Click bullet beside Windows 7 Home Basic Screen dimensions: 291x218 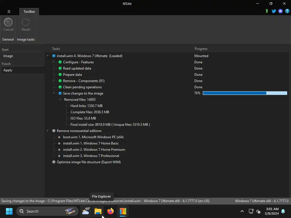[x=59, y=143]
